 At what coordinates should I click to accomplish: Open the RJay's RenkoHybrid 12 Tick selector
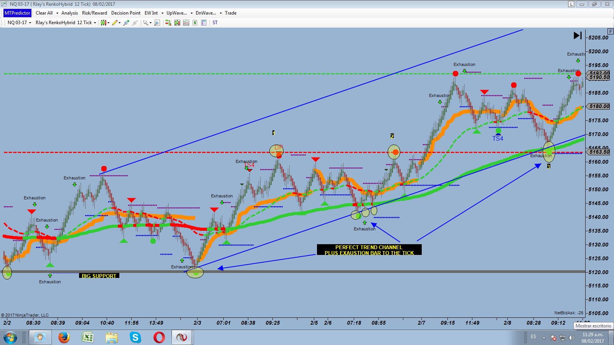[66, 23]
